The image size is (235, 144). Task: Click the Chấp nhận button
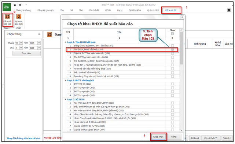[x=158, y=137]
